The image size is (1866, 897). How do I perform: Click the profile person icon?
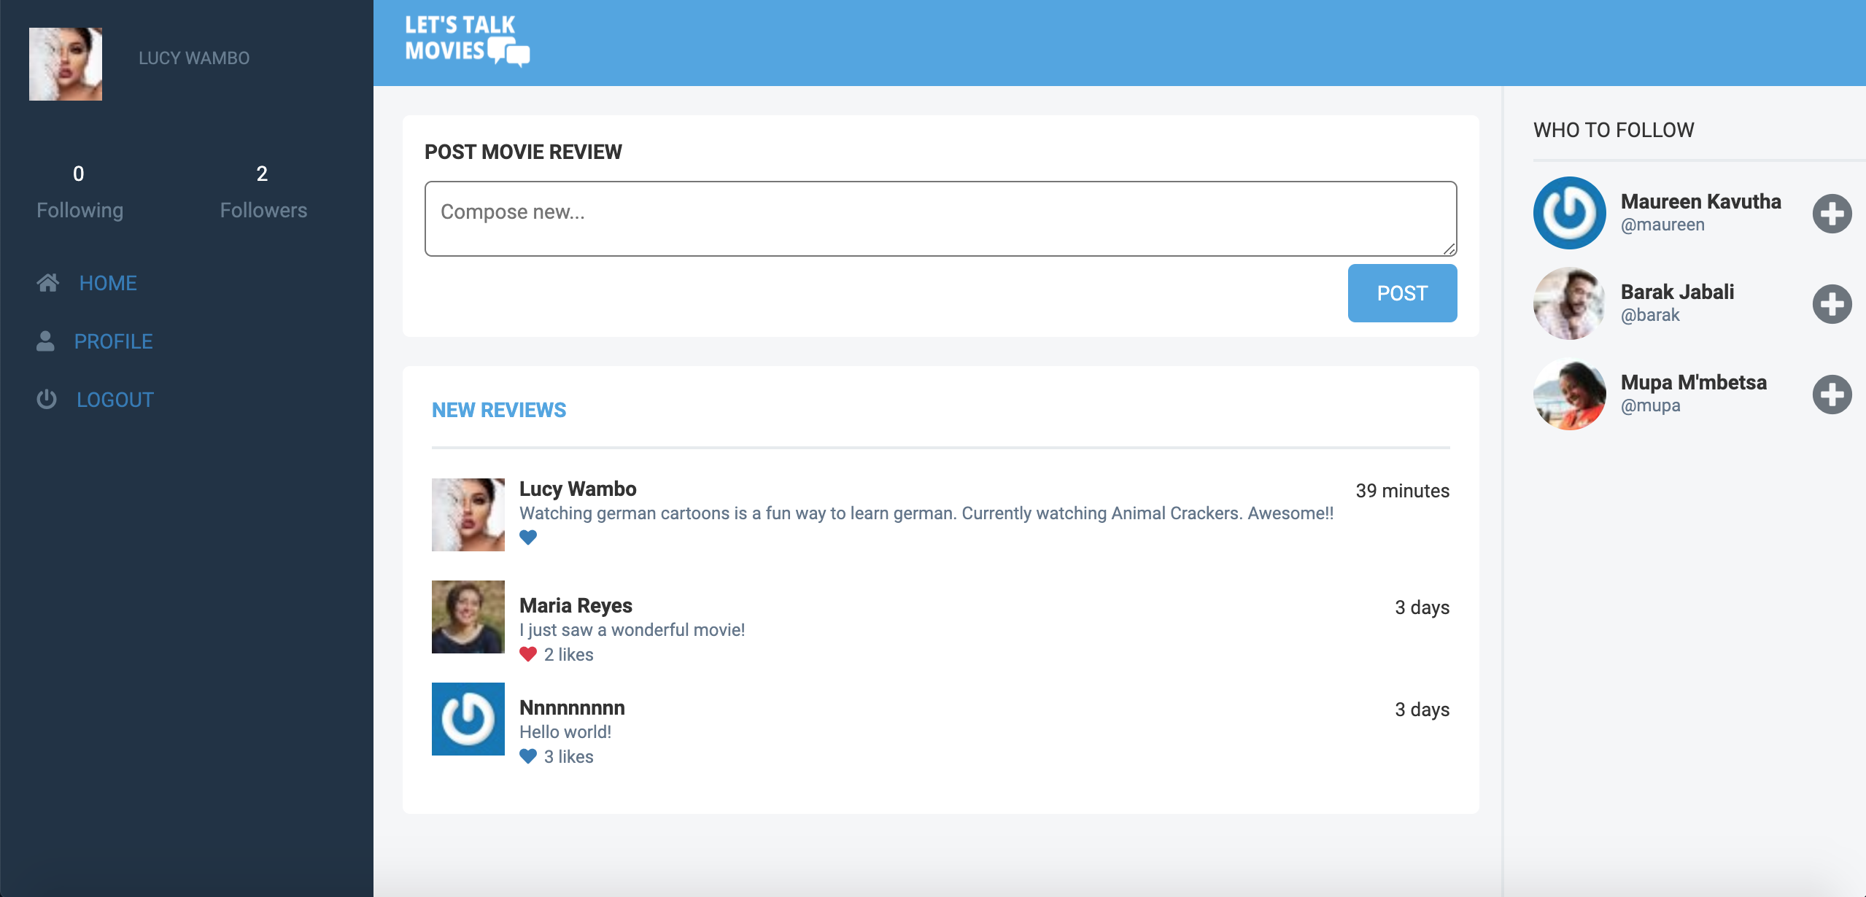(x=45, y=341)
